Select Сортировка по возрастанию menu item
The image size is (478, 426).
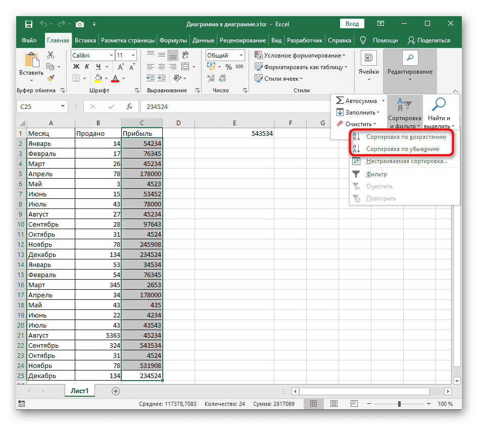click(406, 137)
